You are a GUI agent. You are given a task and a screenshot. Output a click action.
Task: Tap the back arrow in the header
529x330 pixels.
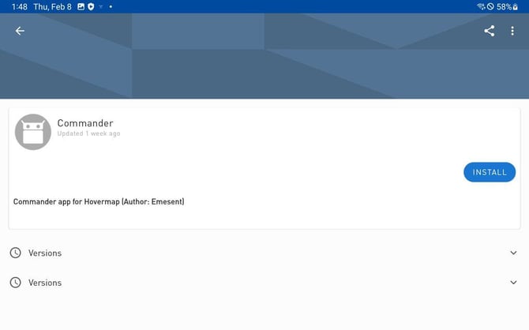[x=20, y=31]
